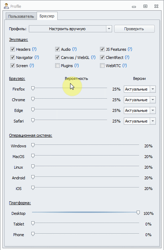
Task: Open the ClientRect help icon
Action: tap(127, 58)
